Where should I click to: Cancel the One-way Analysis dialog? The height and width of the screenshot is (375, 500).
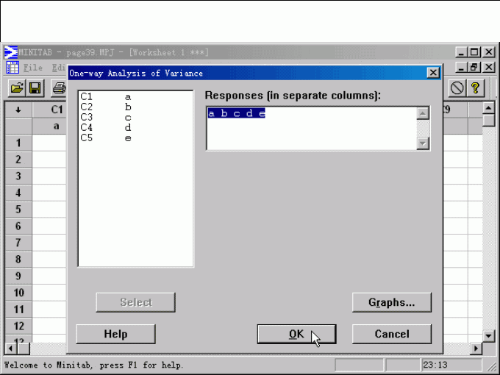391,334
